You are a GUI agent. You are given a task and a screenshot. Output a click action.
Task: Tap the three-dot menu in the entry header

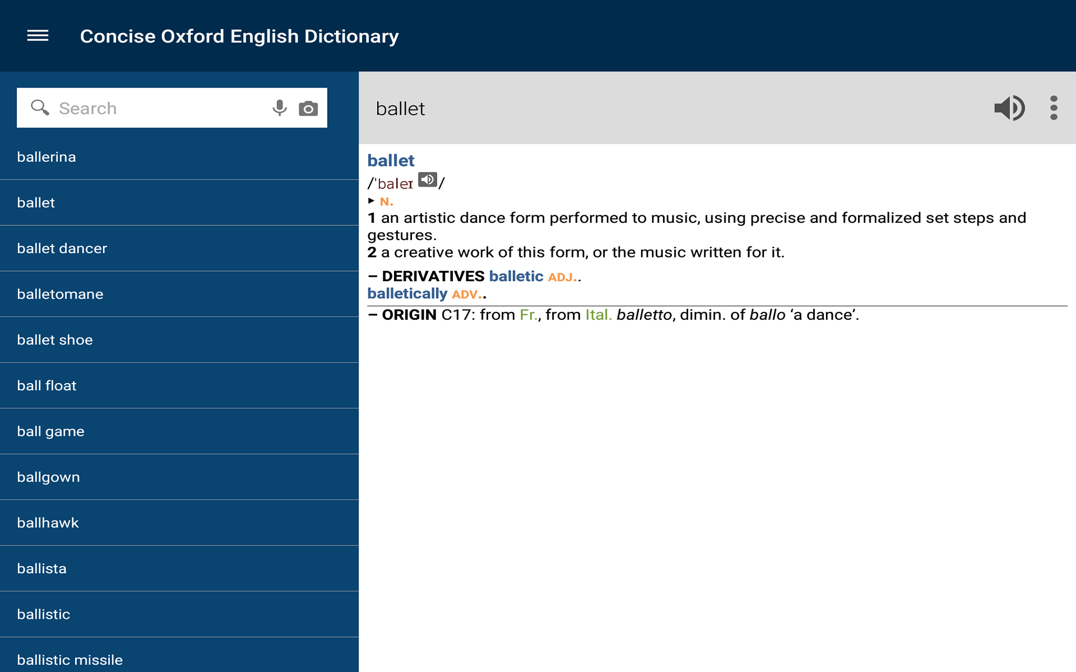(x=1054, y=108)
